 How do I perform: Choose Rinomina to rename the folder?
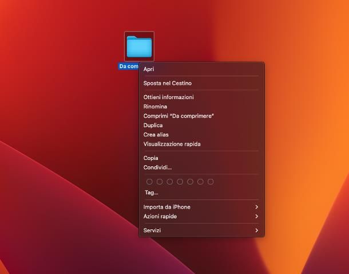click(201, 107)
